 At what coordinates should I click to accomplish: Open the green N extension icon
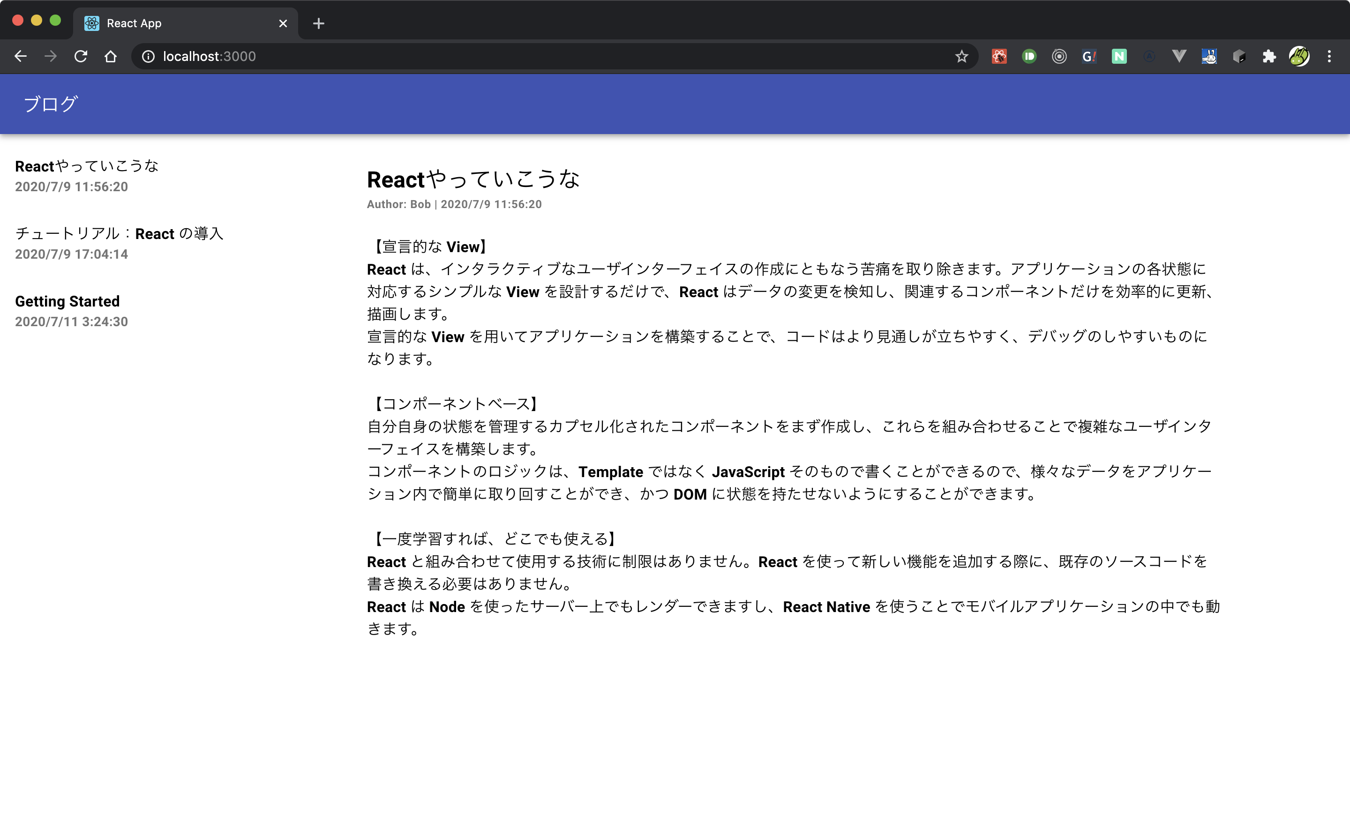tap(1119, 56)
